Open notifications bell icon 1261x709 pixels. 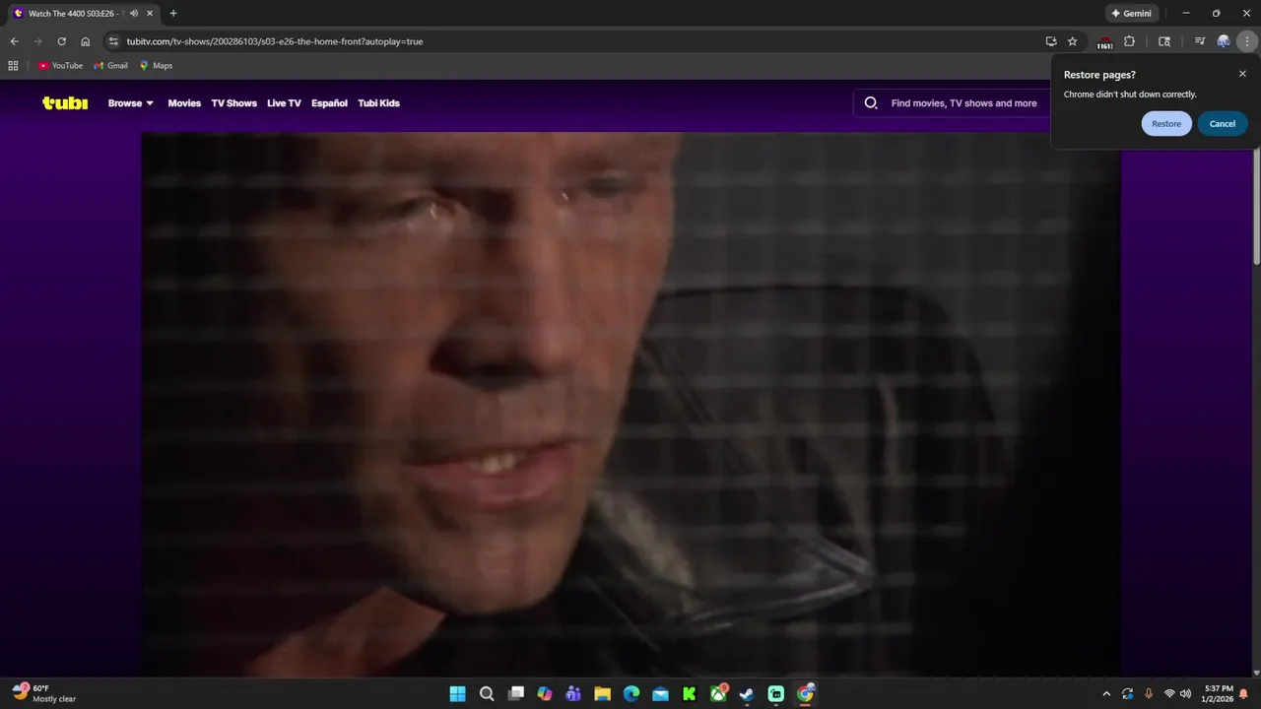[1244, 694]
